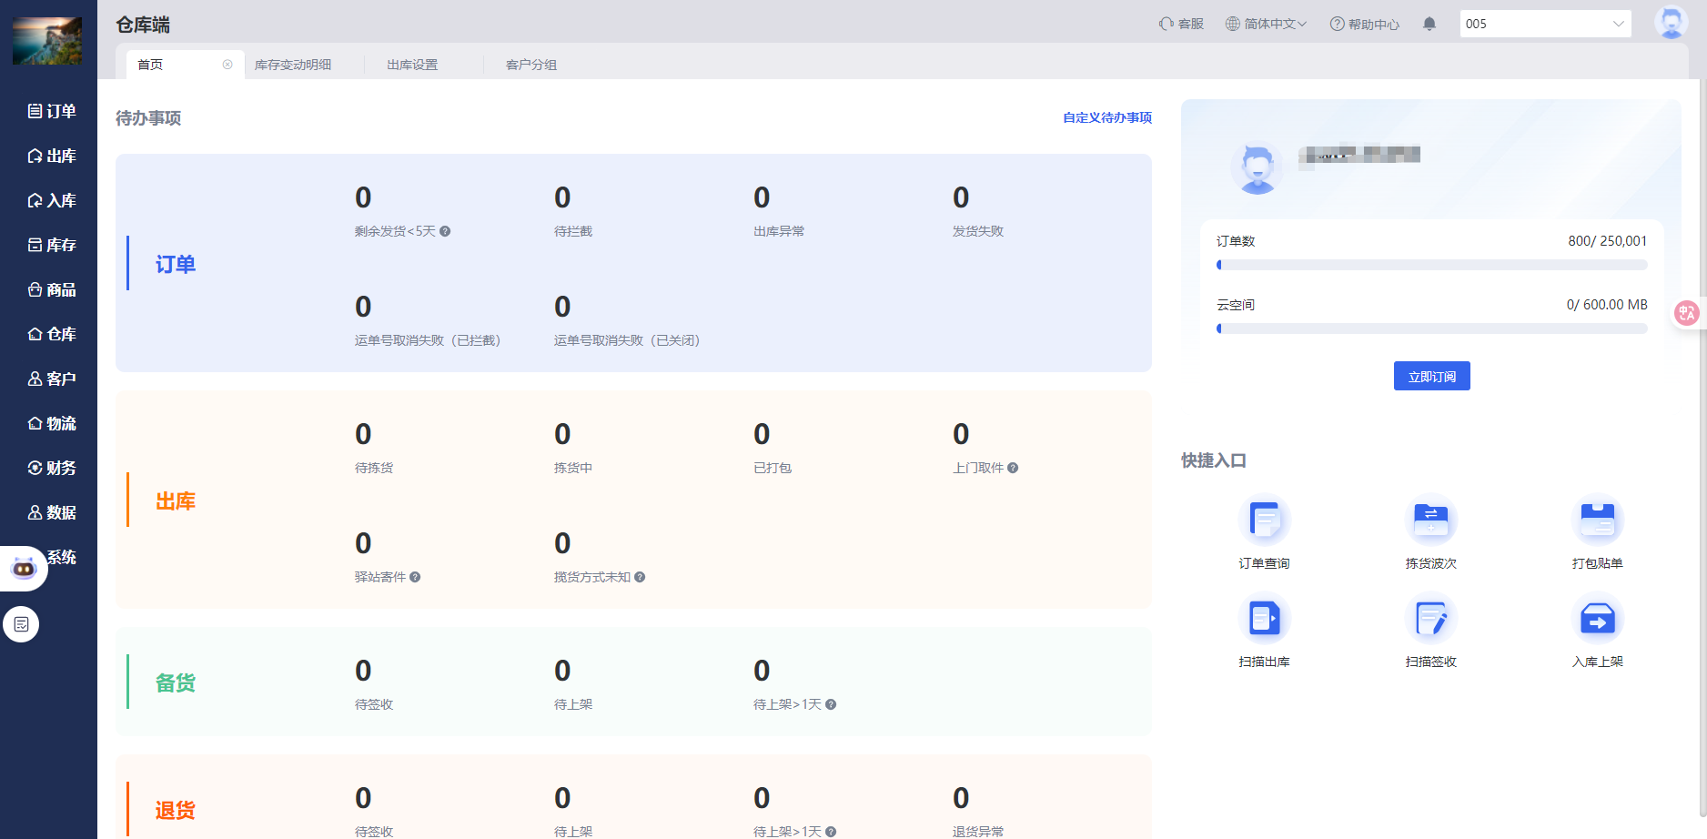1707x839 pixels.
Task: Open the 入库上架 shortcut icon
Action: [x=1597, y=619]
